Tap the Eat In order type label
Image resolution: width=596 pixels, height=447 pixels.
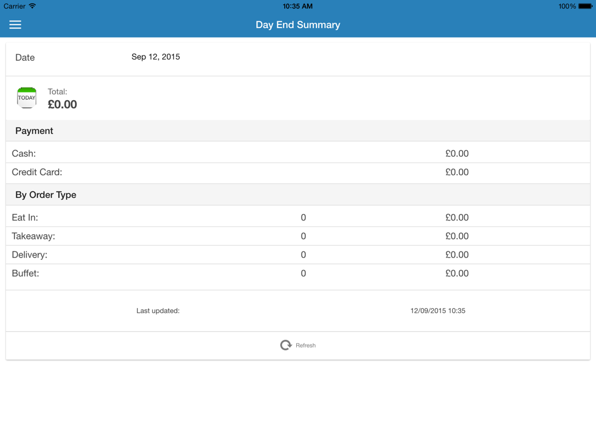pos(25,218)
